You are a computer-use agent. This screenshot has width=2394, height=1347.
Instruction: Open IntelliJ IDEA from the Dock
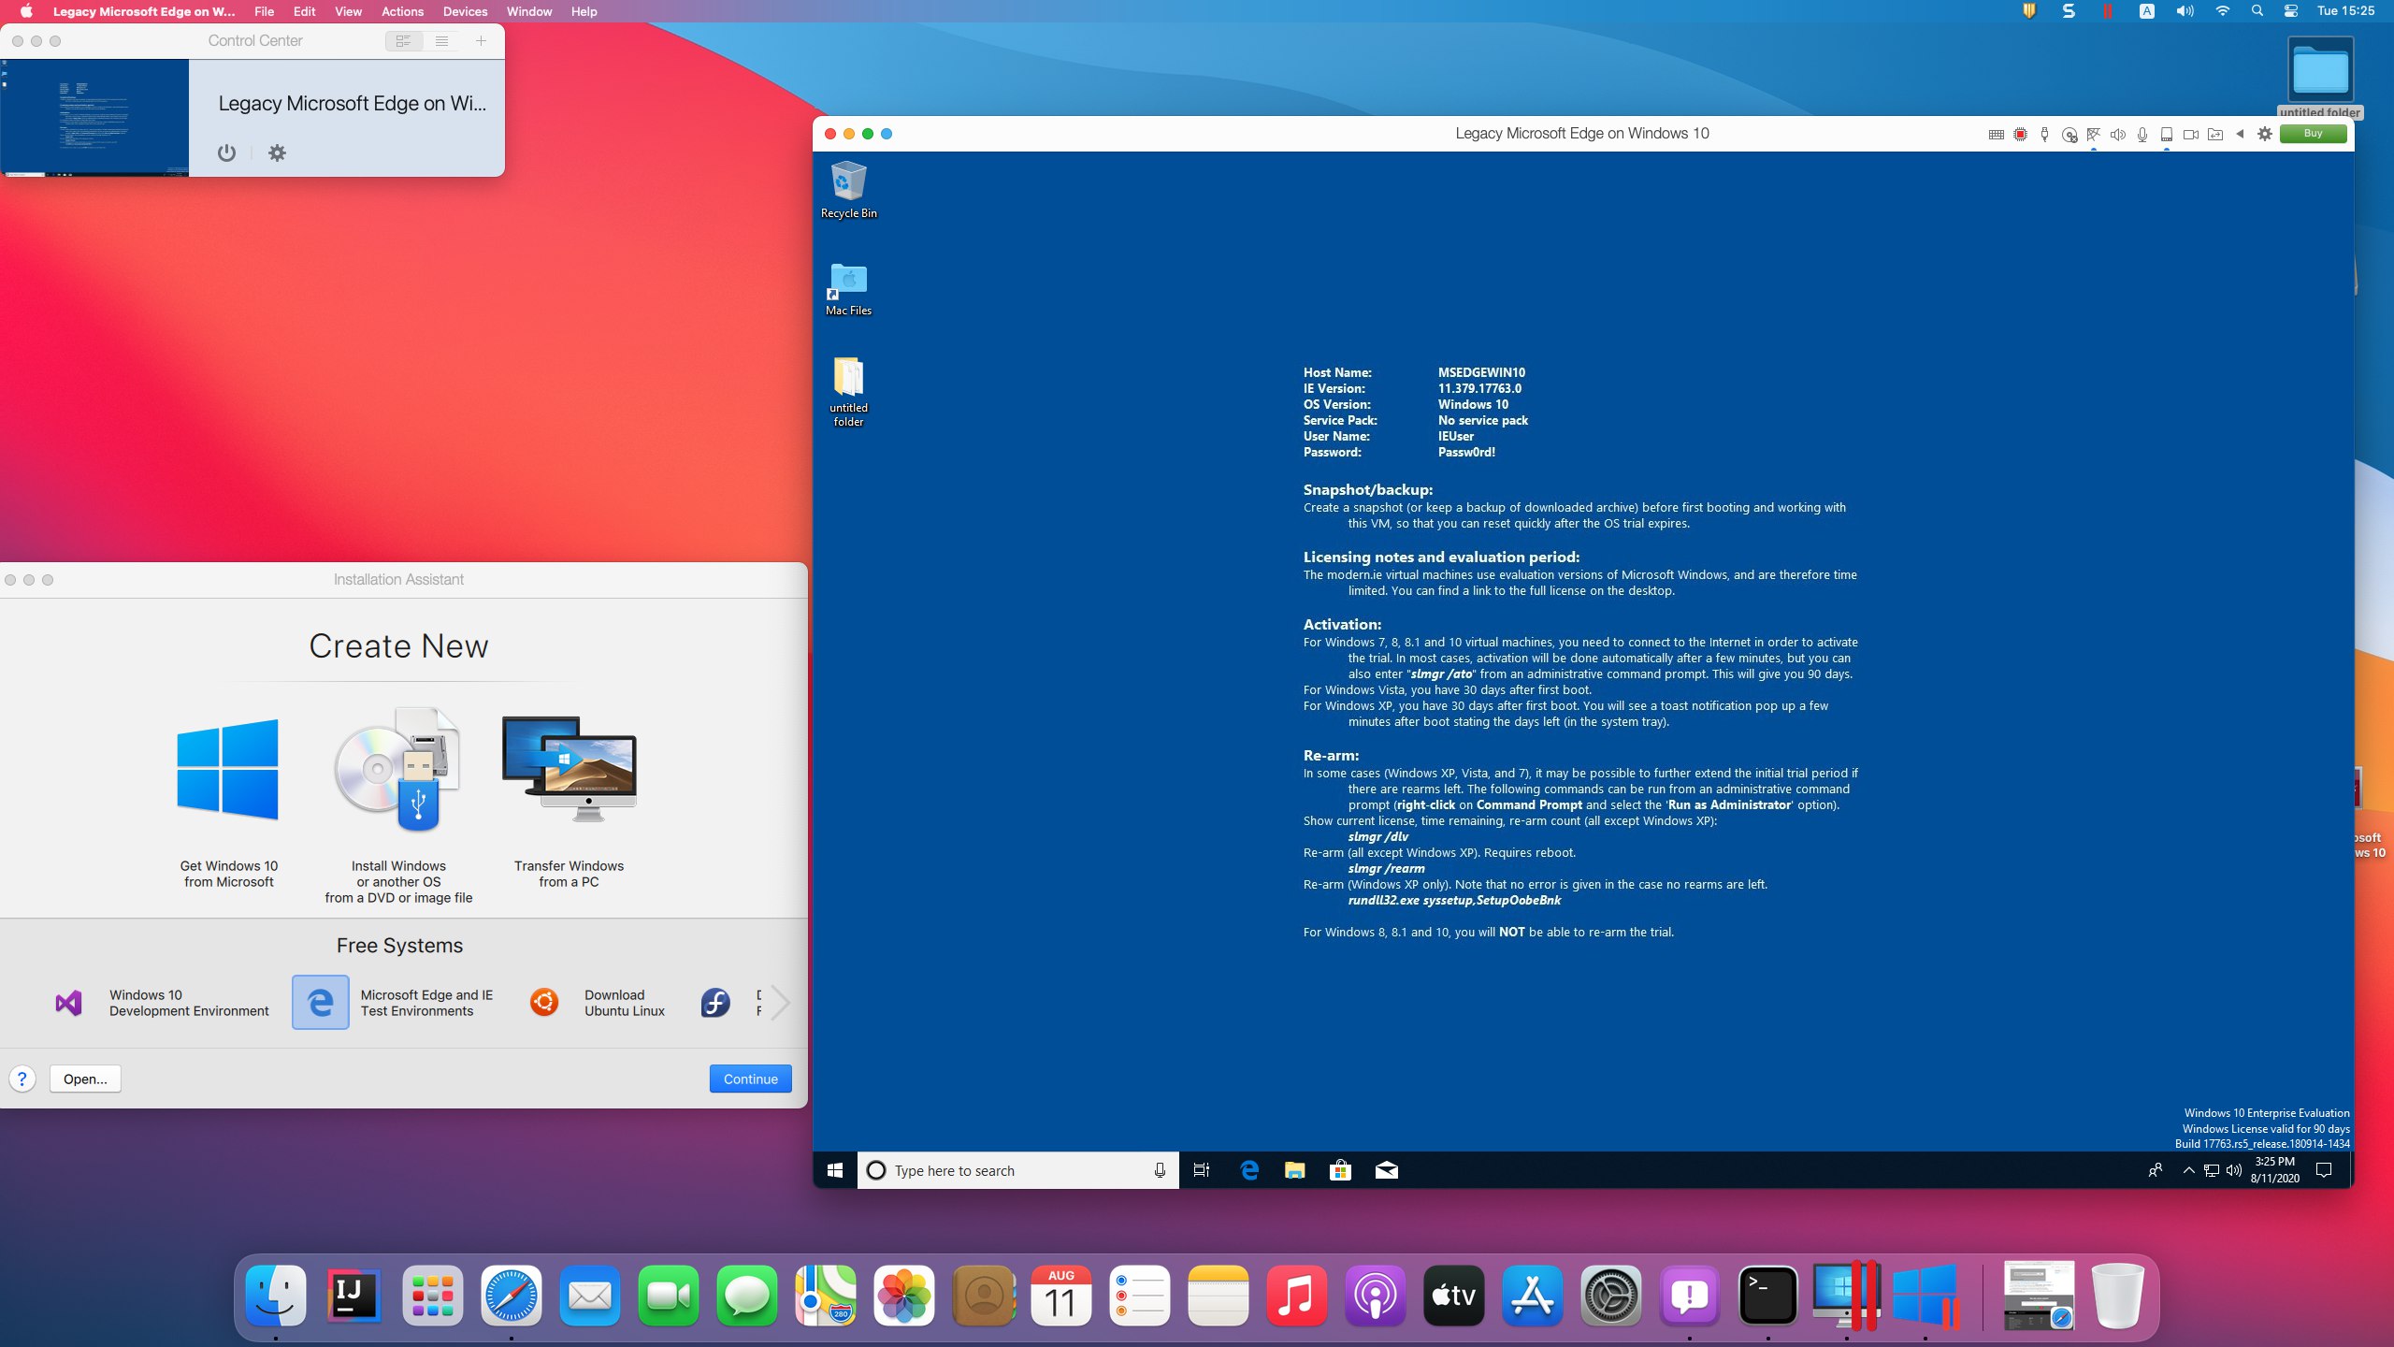(x=353, y=1296)
